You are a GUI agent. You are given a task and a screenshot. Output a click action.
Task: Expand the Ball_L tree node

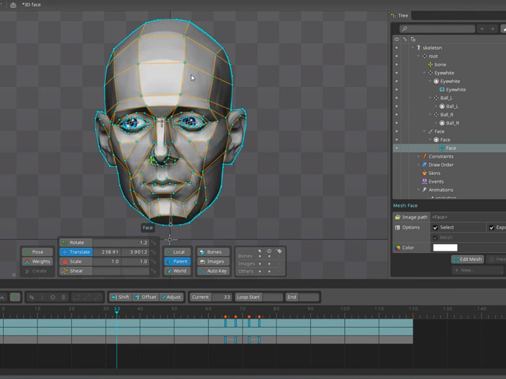(x=435, y=106)
